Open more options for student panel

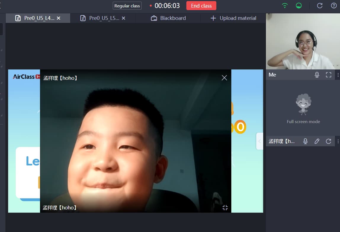(x=338, y=141)
